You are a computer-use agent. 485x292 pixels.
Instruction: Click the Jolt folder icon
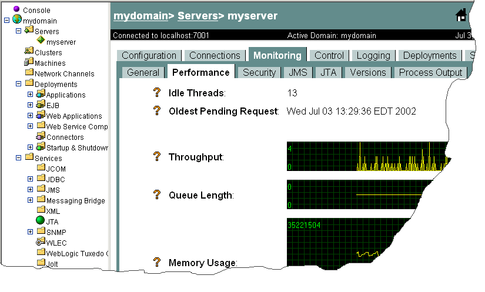41,263
